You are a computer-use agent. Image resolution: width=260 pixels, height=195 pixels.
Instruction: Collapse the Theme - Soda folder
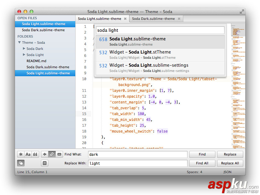click(x=19, y=43)
